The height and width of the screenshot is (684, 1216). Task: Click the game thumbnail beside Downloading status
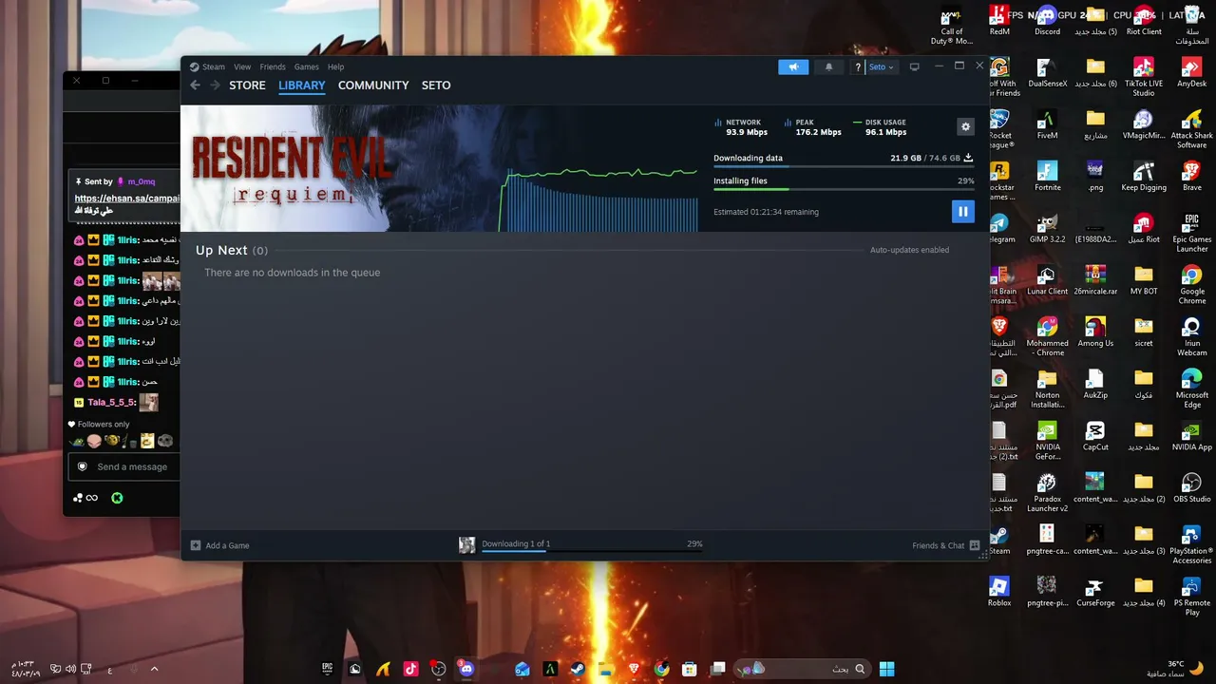tap(466, 545)
